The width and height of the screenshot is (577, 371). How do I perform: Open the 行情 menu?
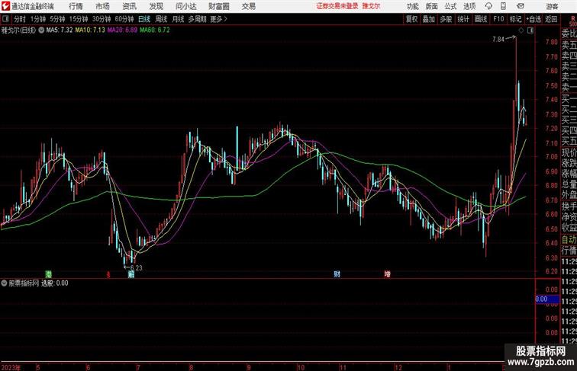click(76, 6)
